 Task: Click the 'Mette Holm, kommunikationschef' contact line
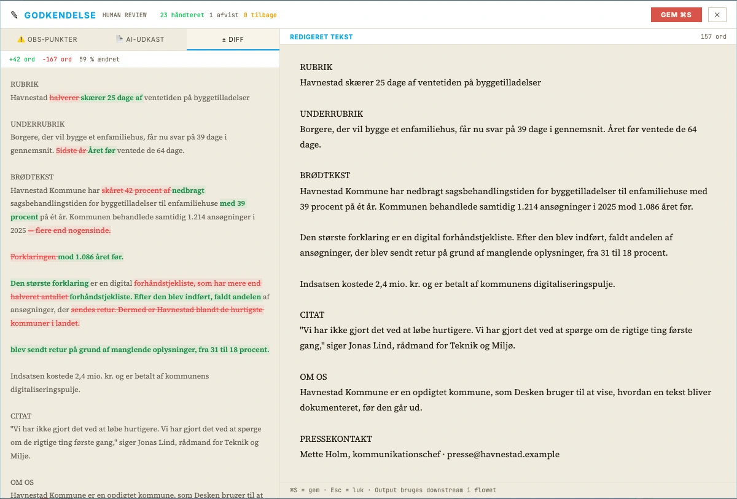click(429, 455)
